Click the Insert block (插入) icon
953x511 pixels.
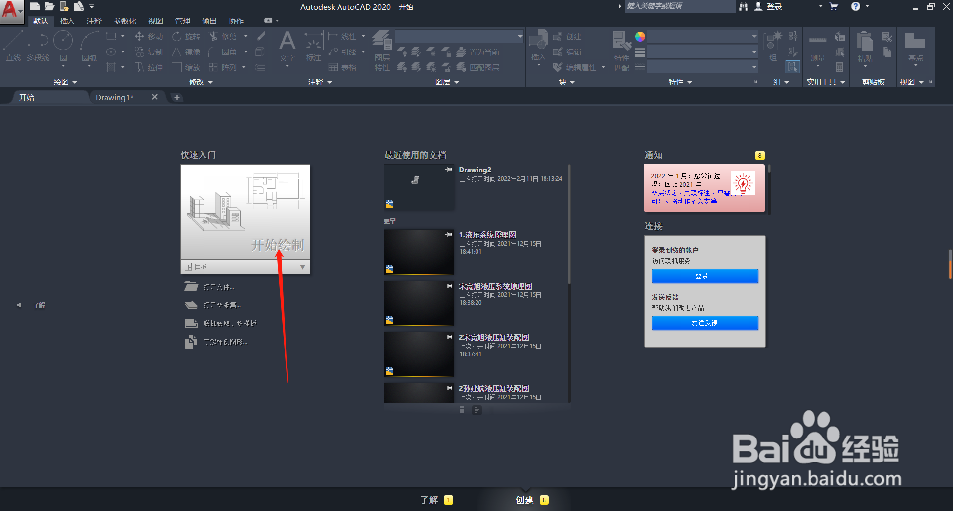point(539,45)
